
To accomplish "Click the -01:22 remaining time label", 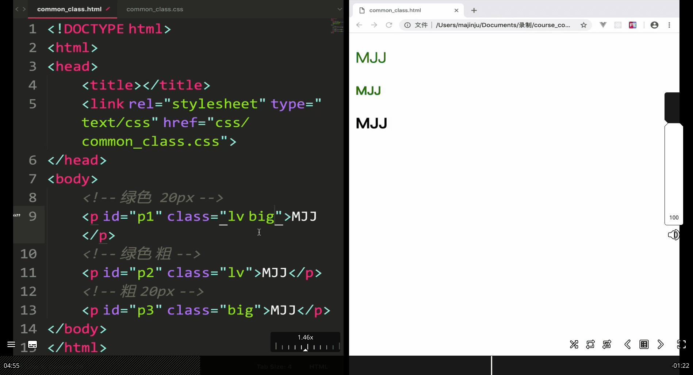I will pyautogui.click(x=680, y=366).
